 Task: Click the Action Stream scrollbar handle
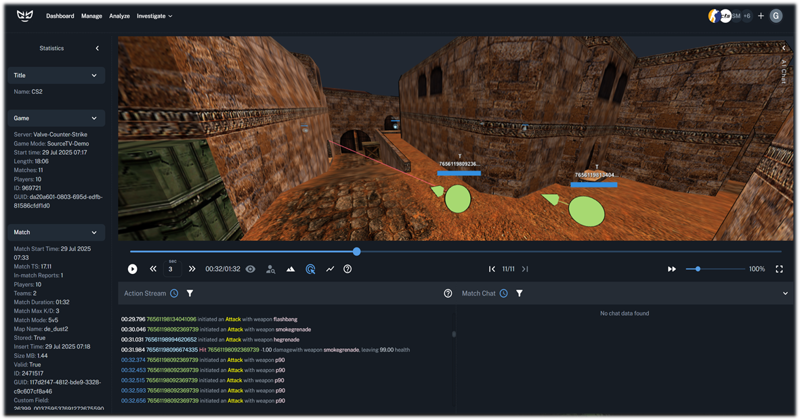[x=454, y=334]
